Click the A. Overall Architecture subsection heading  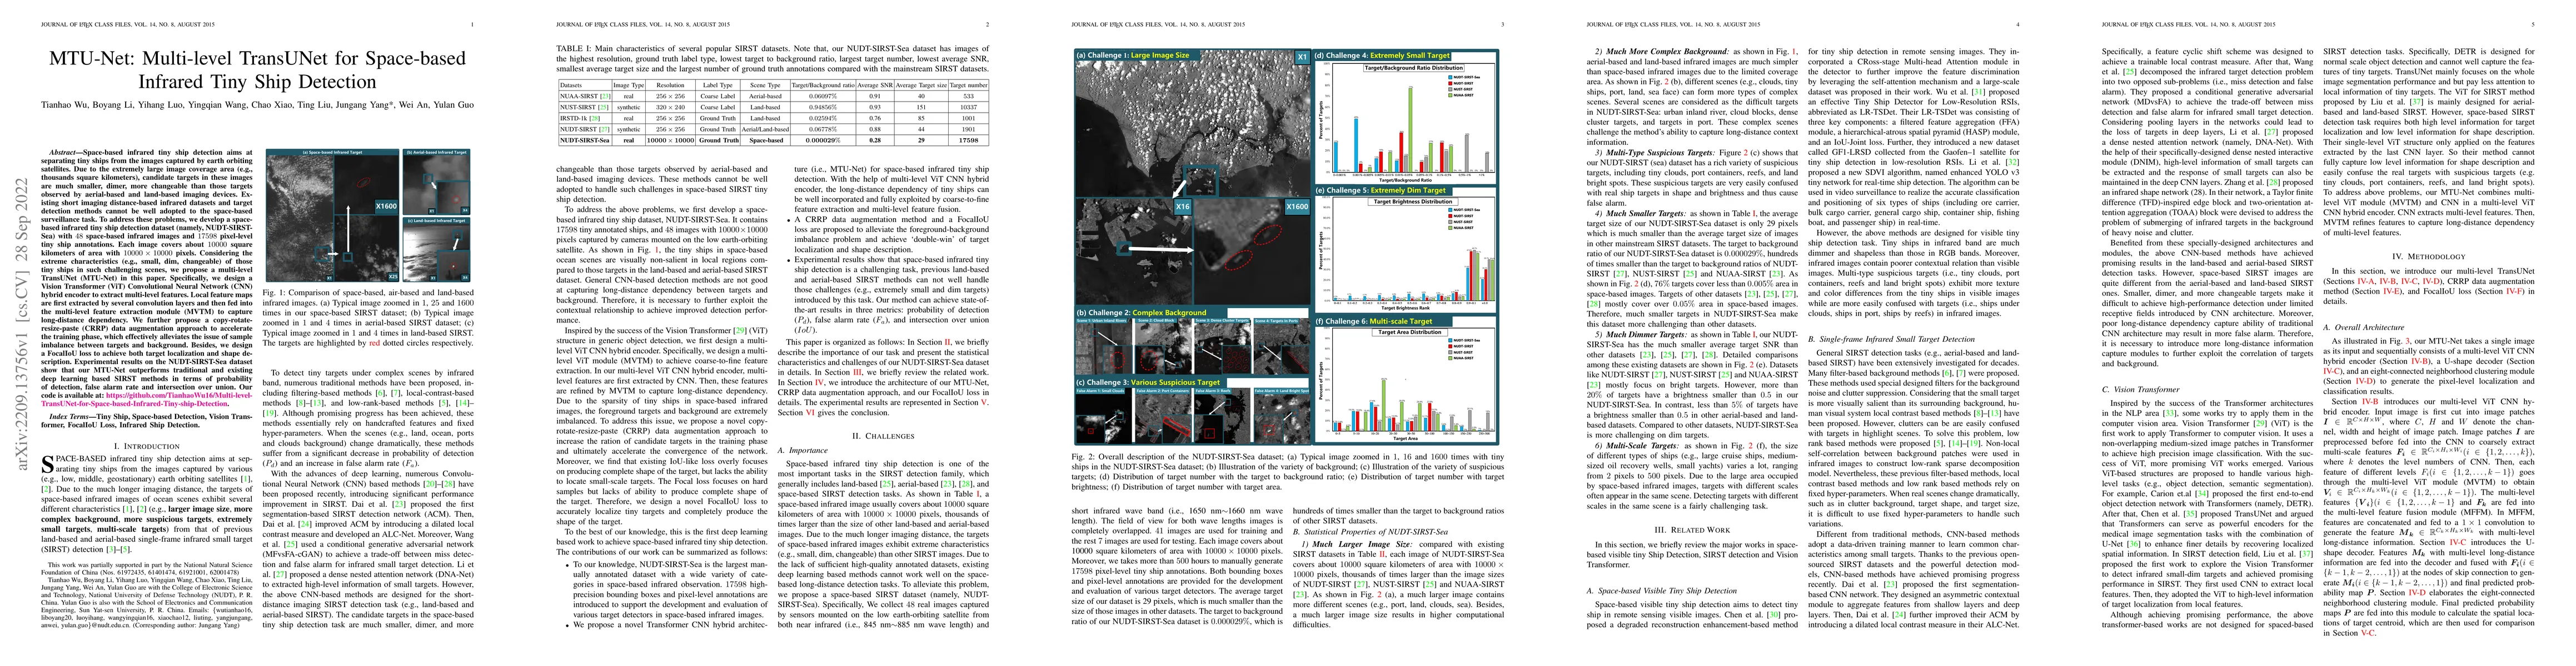2364,326
